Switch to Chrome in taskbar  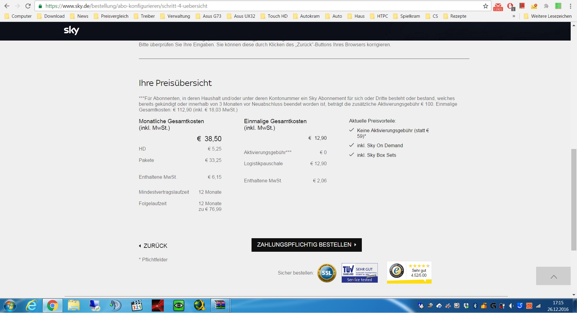tap(52, 306)
